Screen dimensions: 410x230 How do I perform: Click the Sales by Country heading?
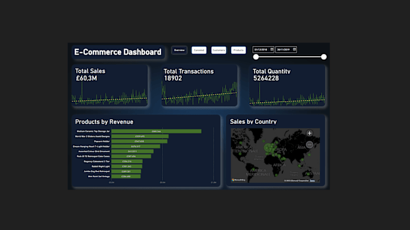point(253,122)
